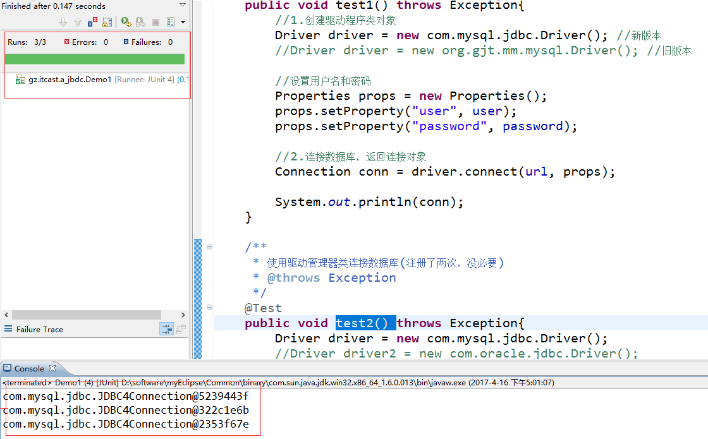Click Stop JUnit Test Run icon

point(156,22)
